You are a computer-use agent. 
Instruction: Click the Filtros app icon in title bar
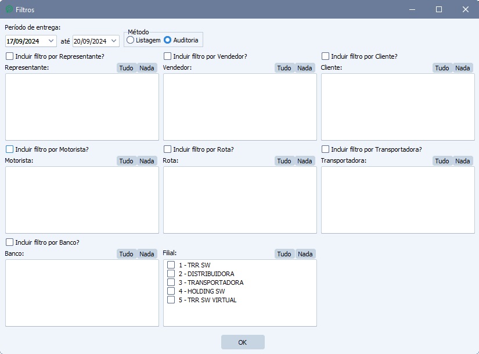pyautogui.click(x=9, y=9)
